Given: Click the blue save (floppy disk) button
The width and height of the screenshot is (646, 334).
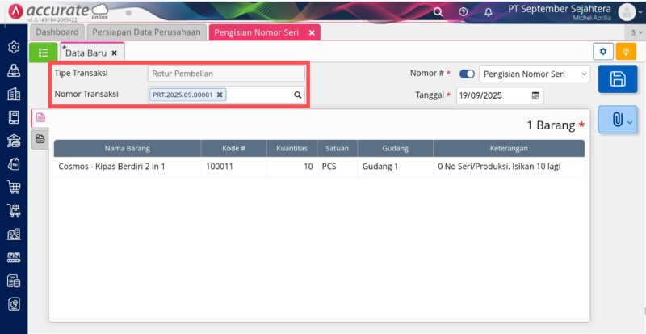Looking at the screenshot, I should [x=618, y=79].
